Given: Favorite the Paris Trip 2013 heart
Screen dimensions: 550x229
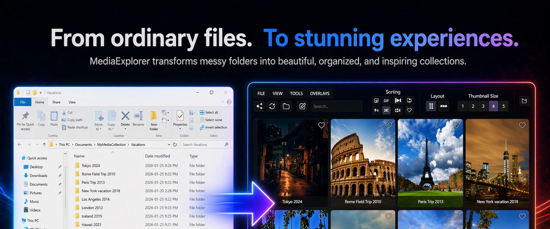Looking at the screenshot, I should [x=456, y=125].
